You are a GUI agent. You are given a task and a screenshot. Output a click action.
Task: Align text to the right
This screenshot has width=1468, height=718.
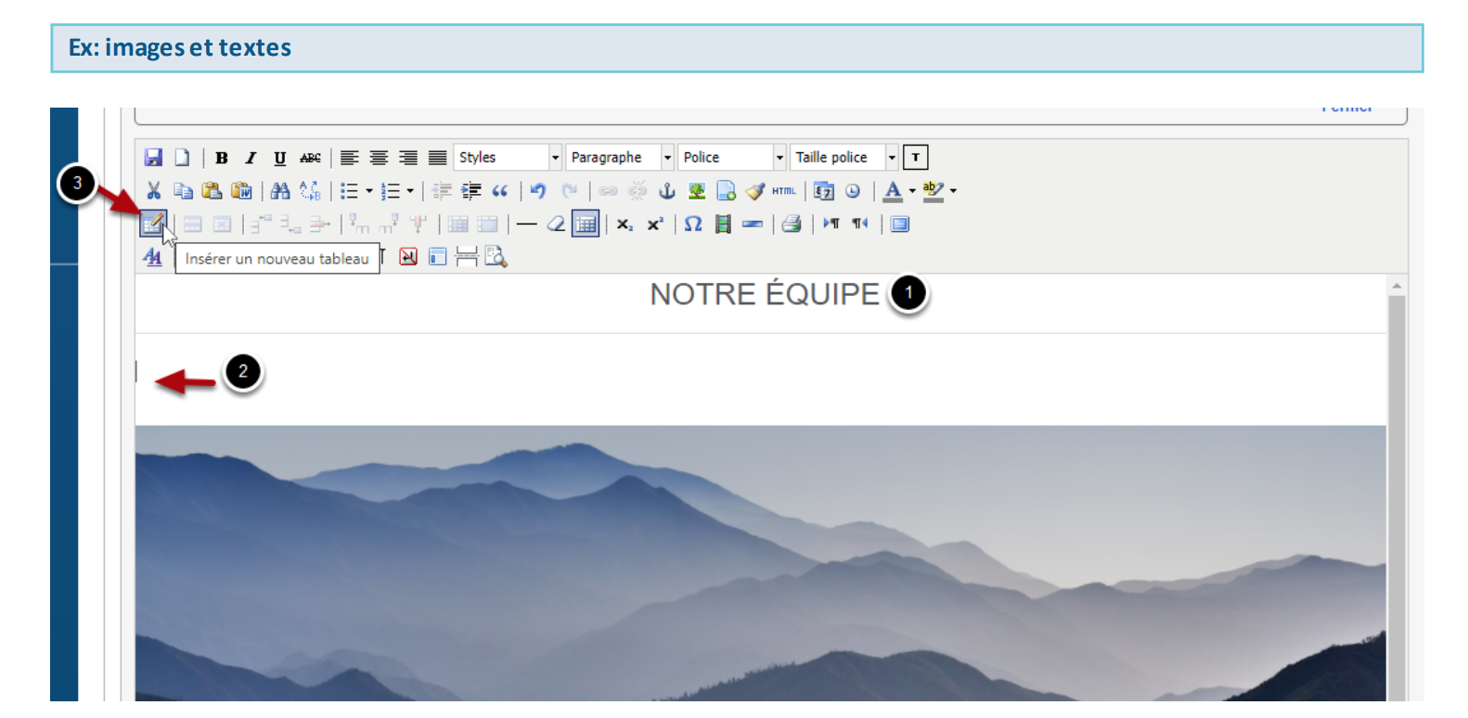(x=408, y=158)
